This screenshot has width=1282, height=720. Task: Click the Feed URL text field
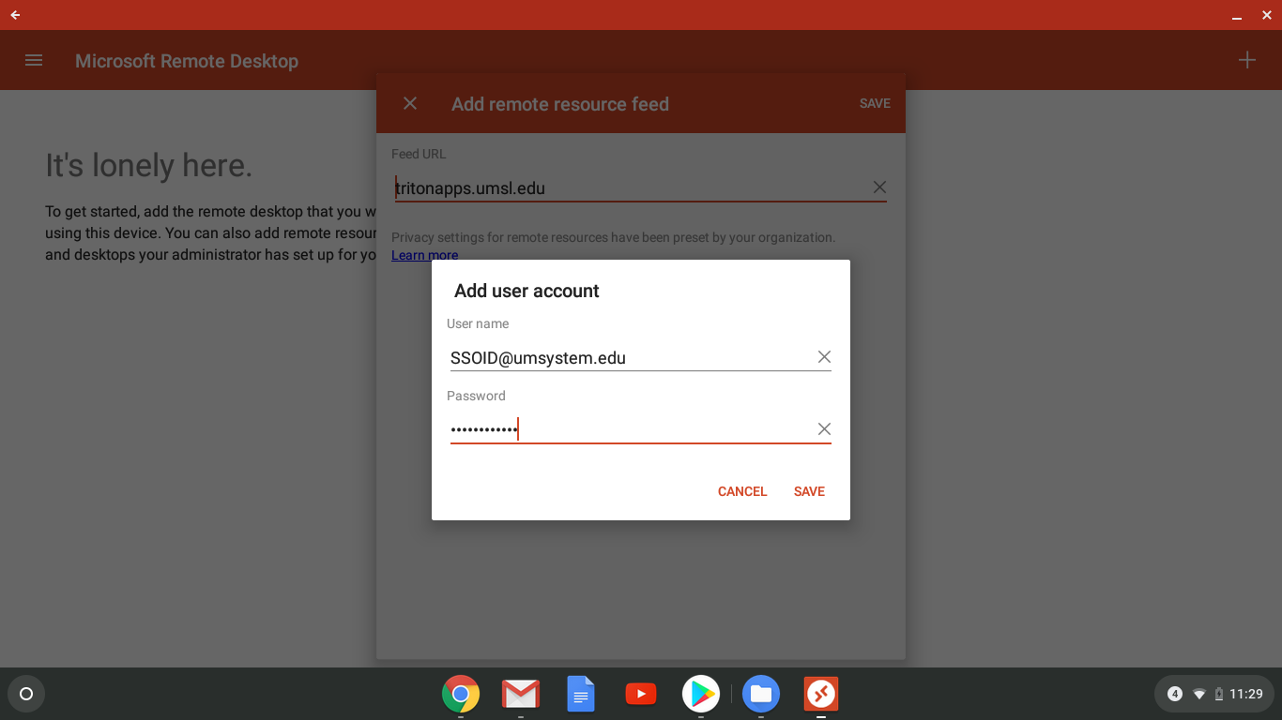[629, 188]
